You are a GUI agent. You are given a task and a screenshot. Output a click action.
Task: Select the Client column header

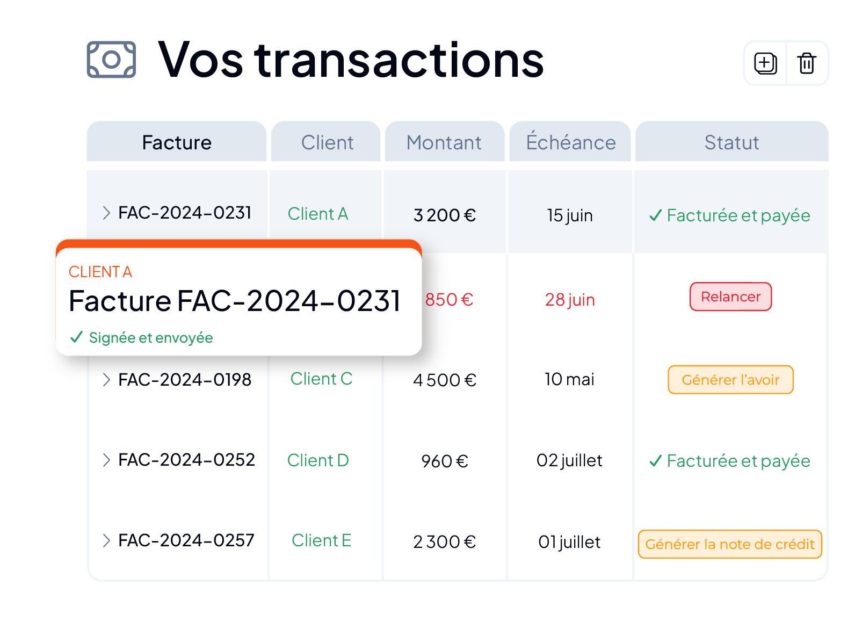pyautogui.click(x=326, y=142)
